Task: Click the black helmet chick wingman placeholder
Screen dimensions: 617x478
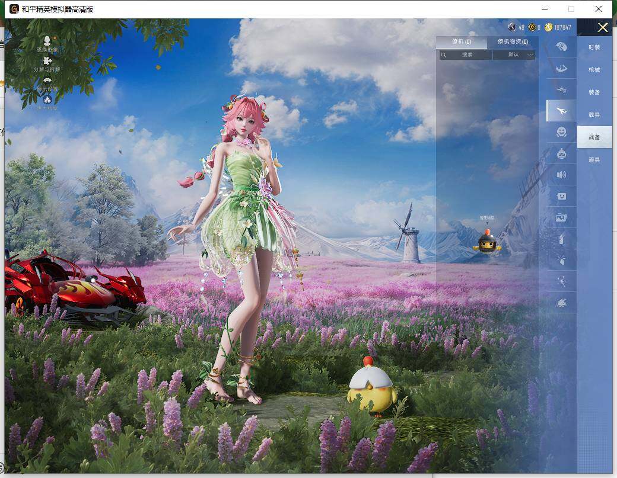Action: click(487, 241)
